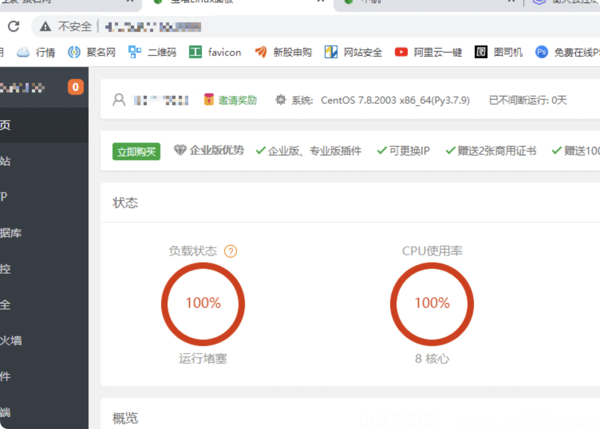Open the 行情 cloud bookmark

36,52
